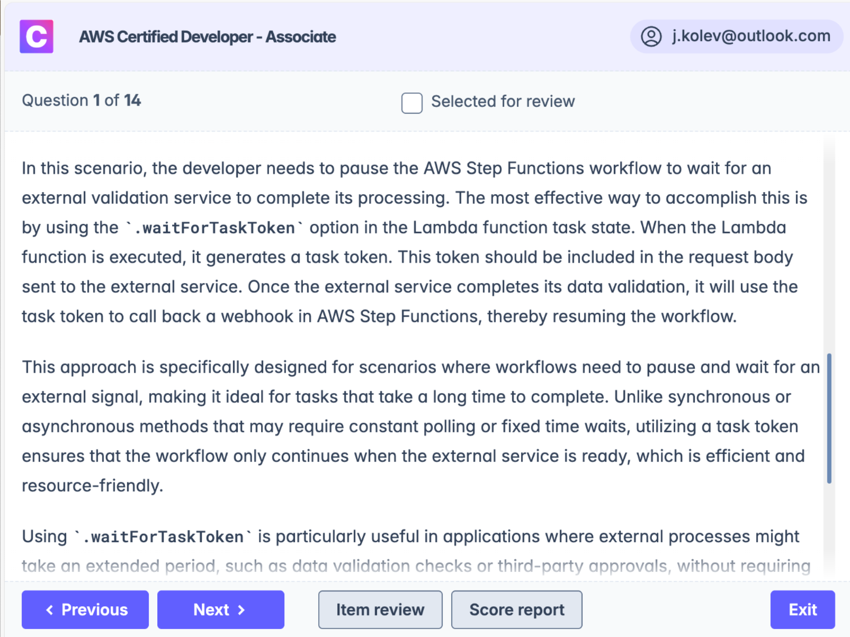Click the C application logo
The height and width of the screenshot is (637, 850).
coord(36,37)
